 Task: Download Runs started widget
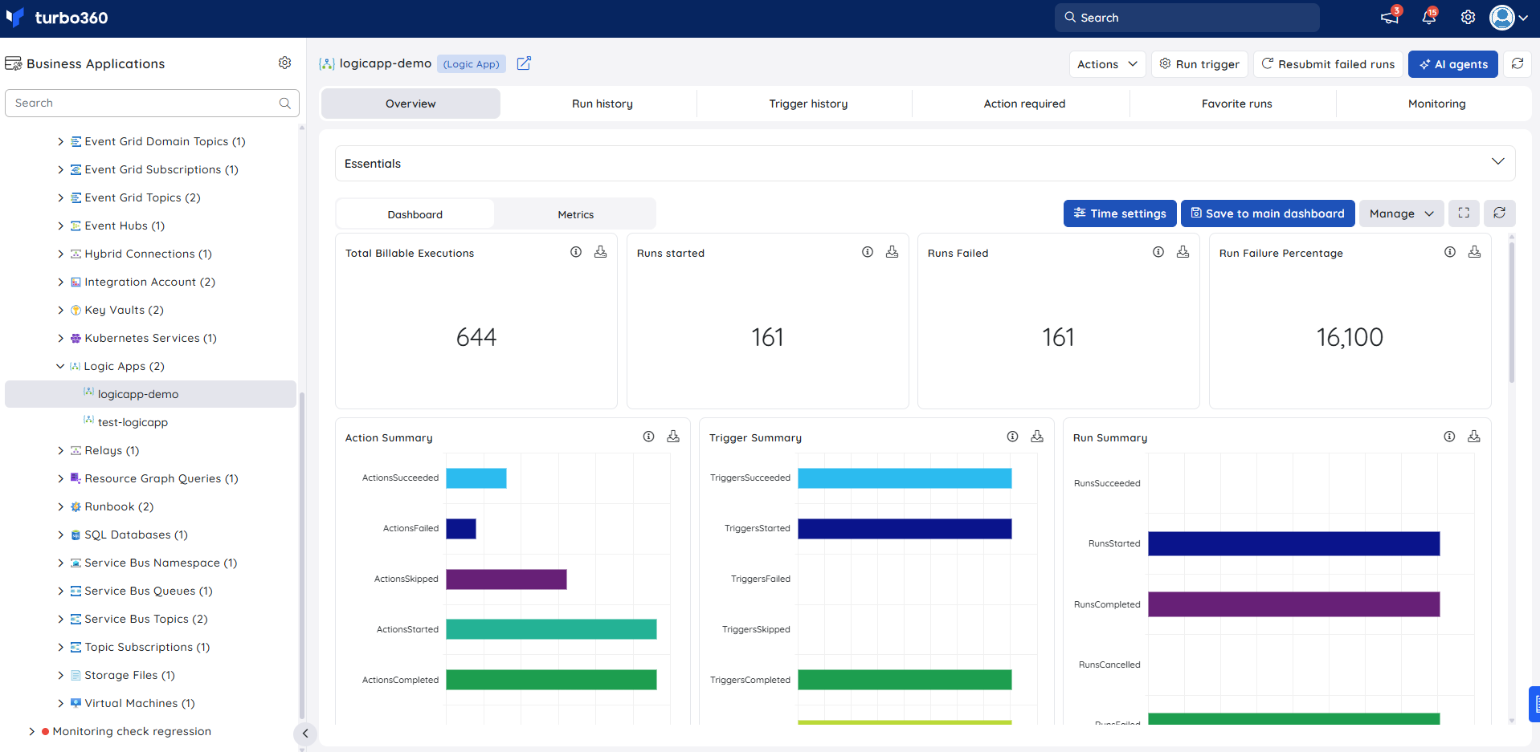pos(892,252)
